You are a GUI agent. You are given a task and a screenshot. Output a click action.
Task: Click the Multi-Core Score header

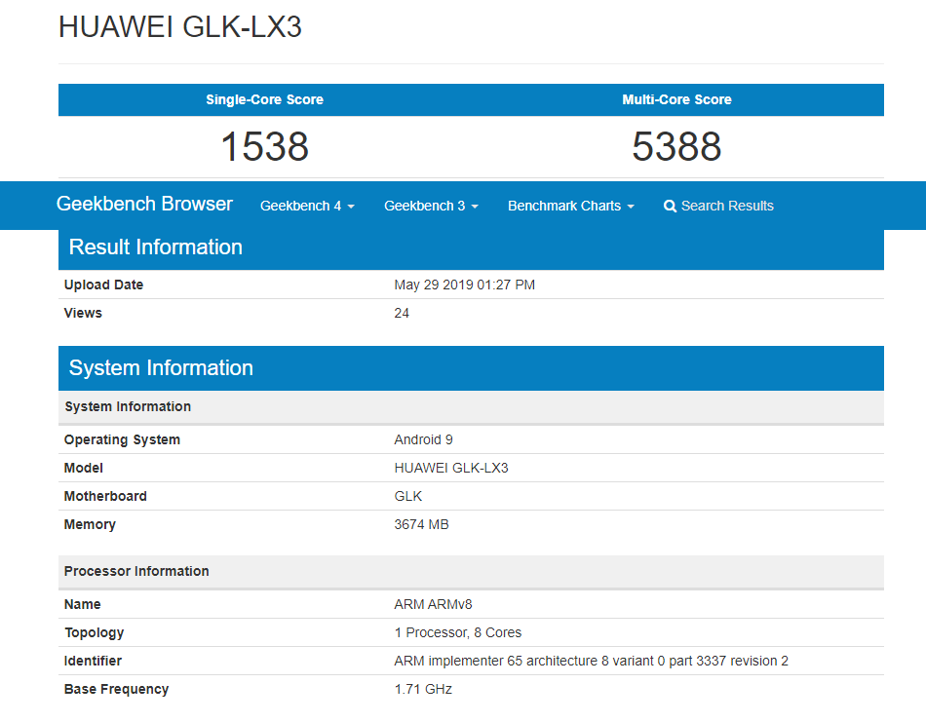(676, 99)
